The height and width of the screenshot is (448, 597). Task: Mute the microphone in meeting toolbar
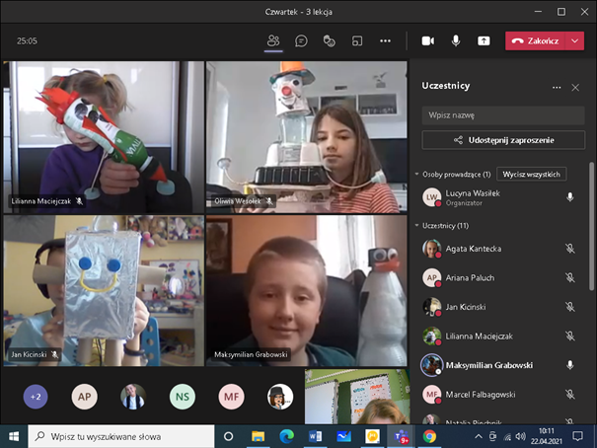click(456, 40)
